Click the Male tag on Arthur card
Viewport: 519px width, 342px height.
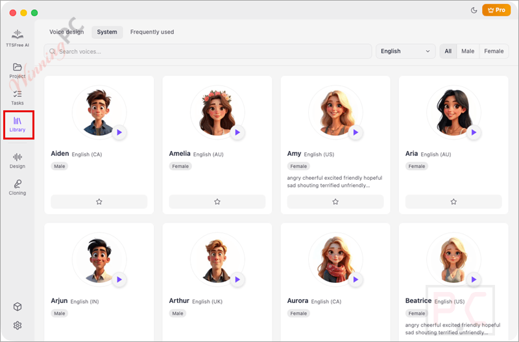[178, 313]
